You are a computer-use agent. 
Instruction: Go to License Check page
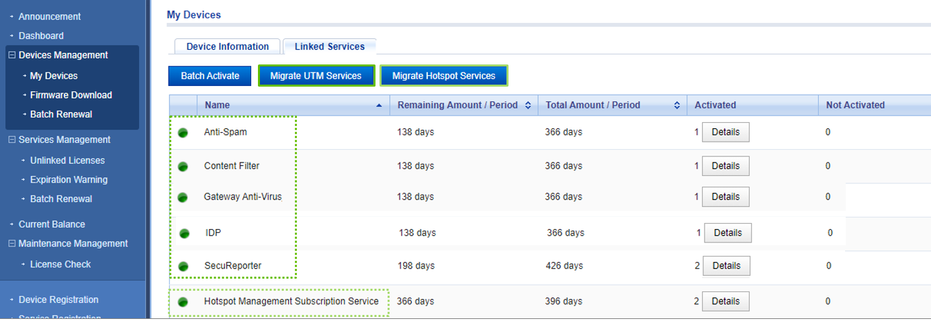click(60, 264)
